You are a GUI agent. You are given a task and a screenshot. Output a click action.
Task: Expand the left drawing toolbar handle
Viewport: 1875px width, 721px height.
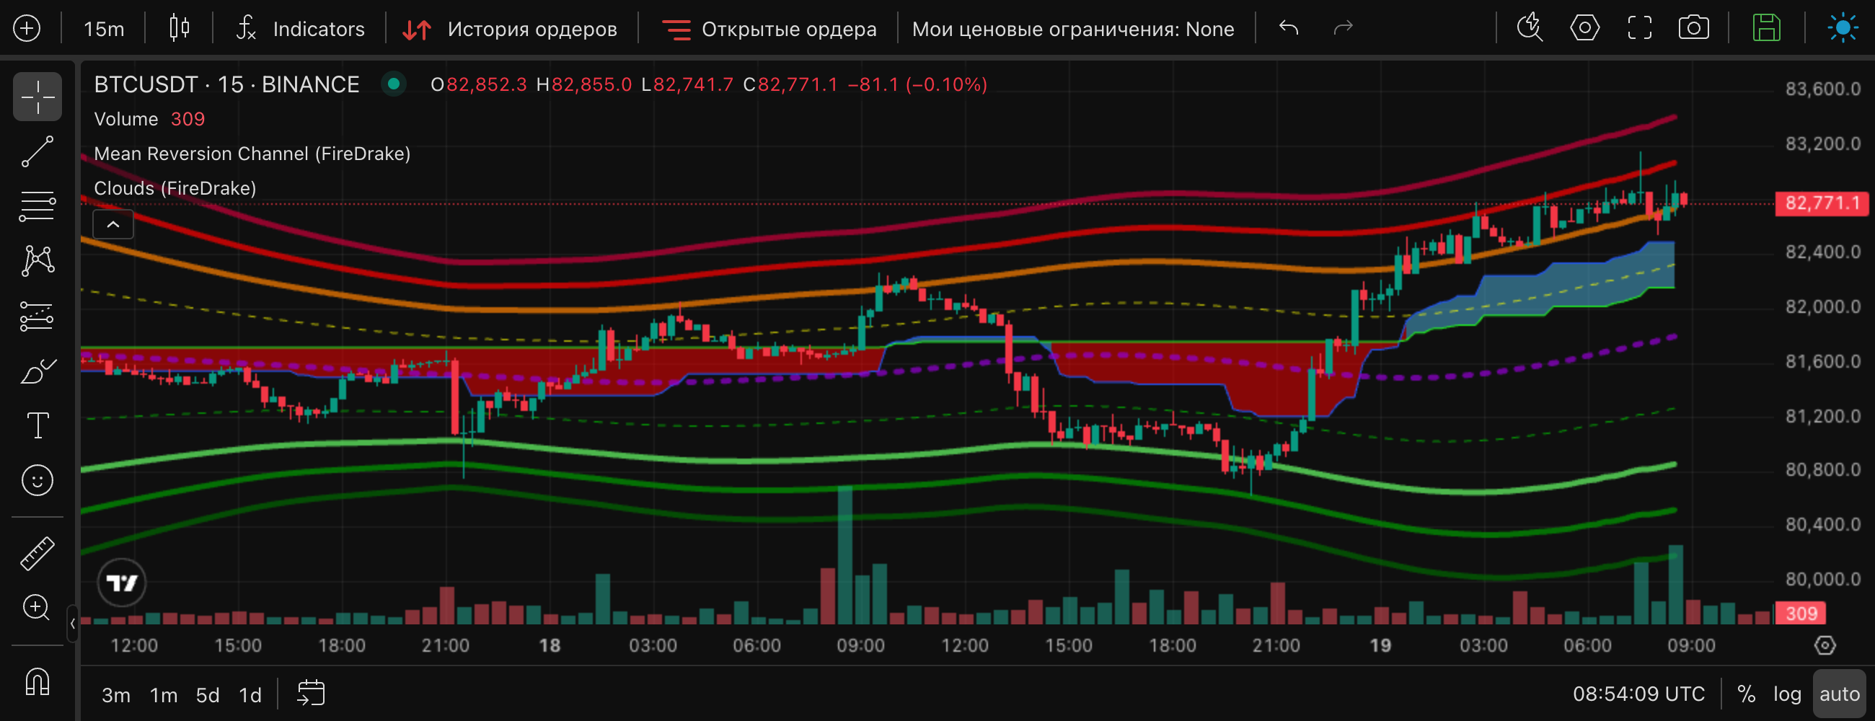[72, 624]
